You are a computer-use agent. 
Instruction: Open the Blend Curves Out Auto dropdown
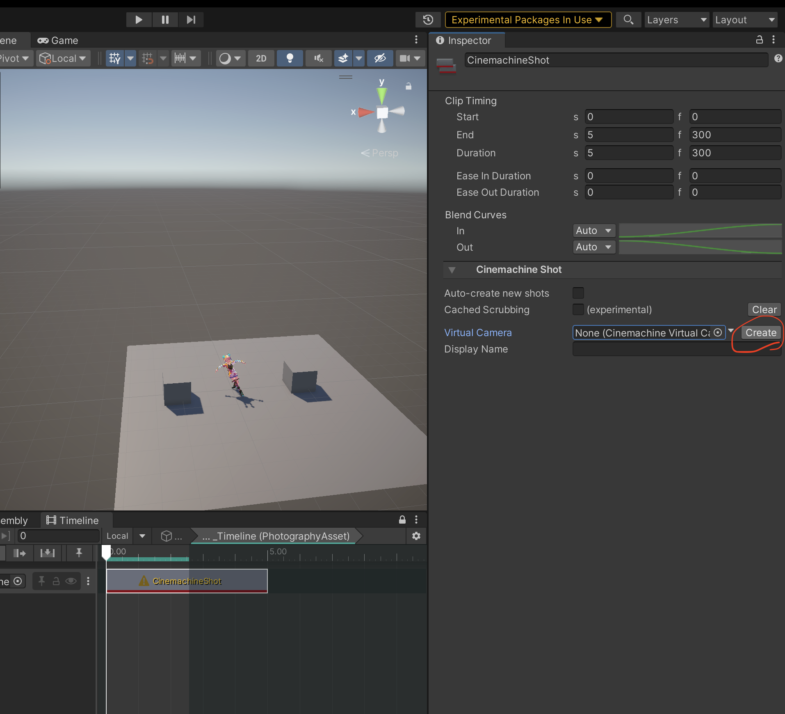coord(594,247)
